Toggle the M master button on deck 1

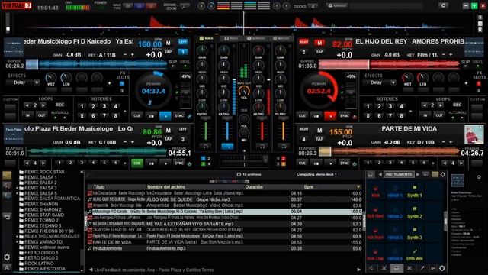[169, 43]
